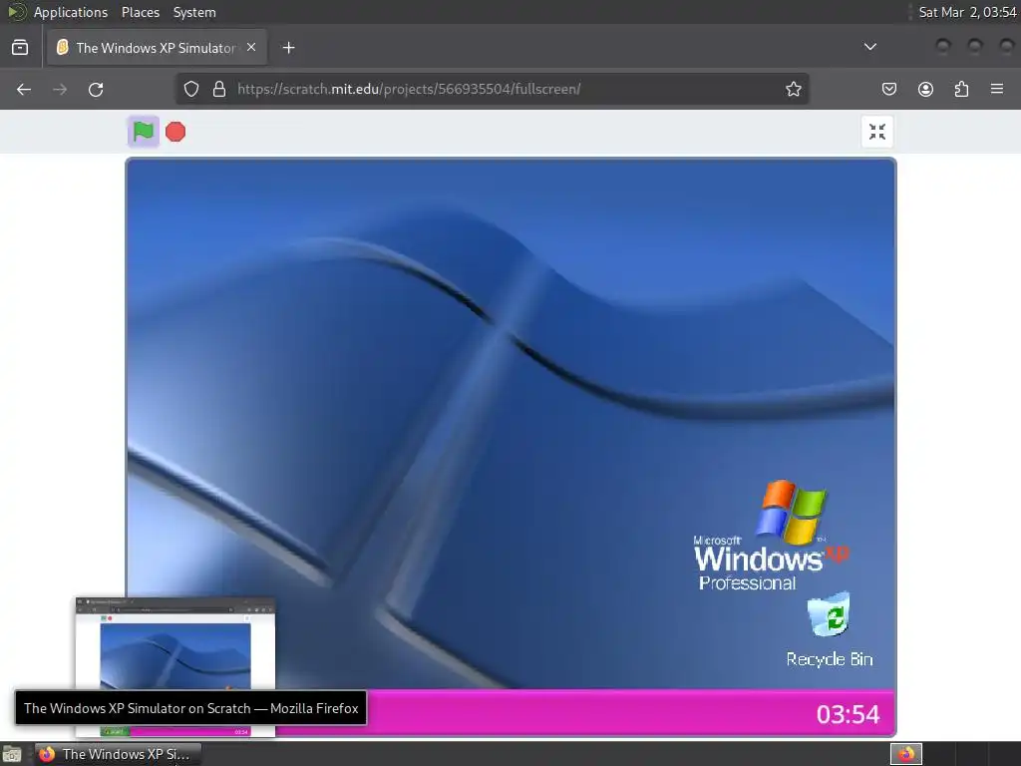Open the Firefox account icon
Screen dimensions: 1021x766
click(x=925, y=89)
